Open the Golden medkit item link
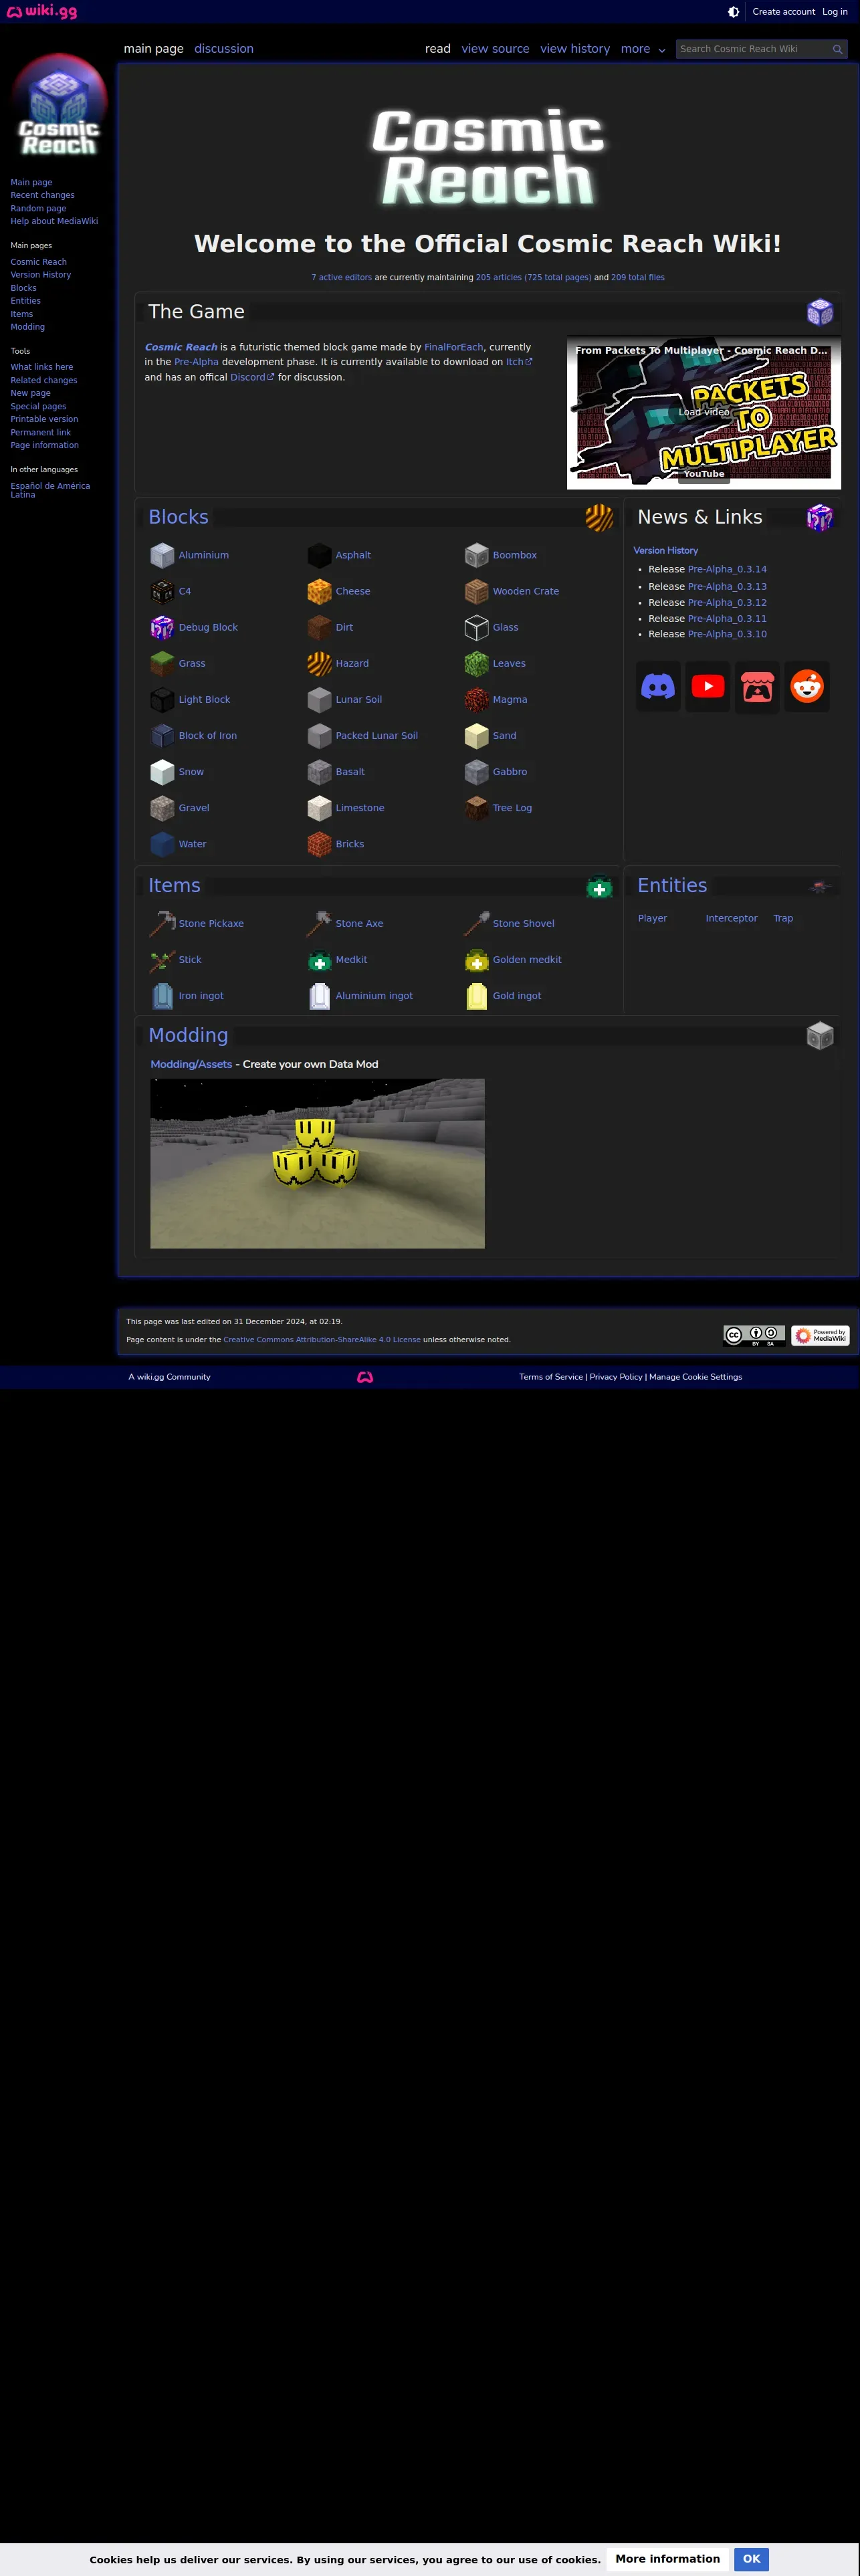The image size is (860, 2576). [x=527, y=960]
